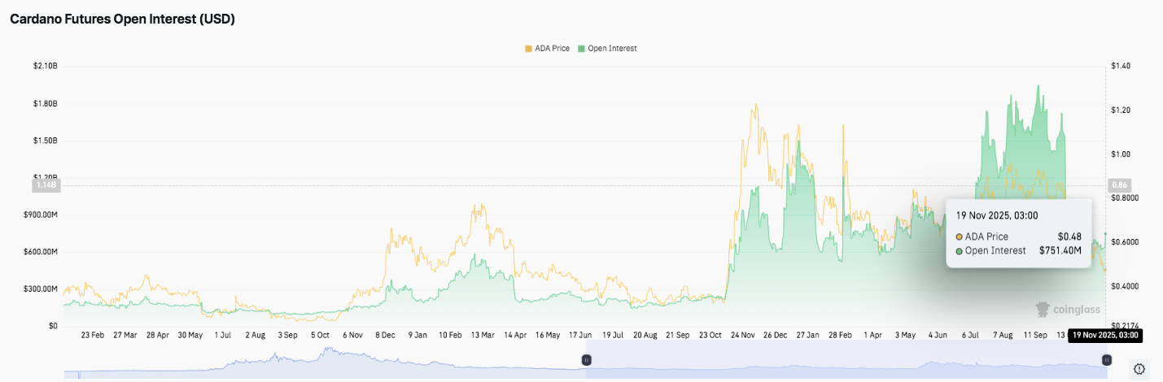Click the chart title Cardano Futures Open Interest
The image size is (1163, 382).
coord(122,19)
